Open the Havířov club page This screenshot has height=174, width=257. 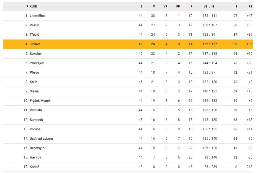(35, 157)
